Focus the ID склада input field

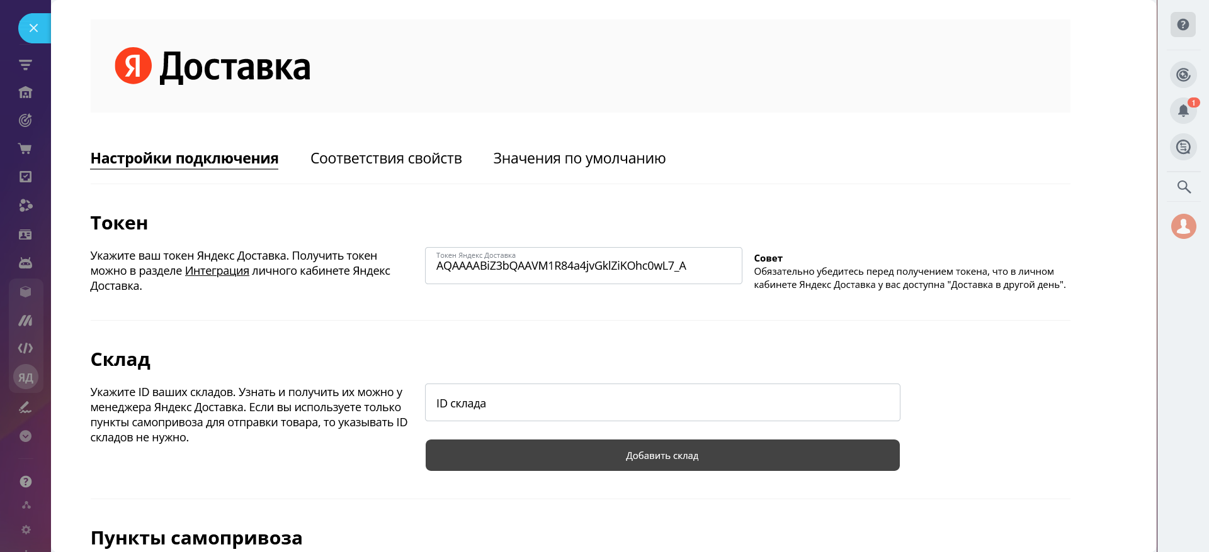662,402
